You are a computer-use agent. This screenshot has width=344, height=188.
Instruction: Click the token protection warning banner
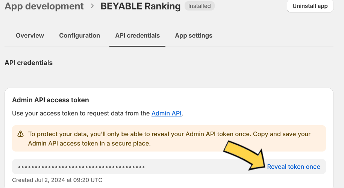pyautogui.click(x=169, y=138)
